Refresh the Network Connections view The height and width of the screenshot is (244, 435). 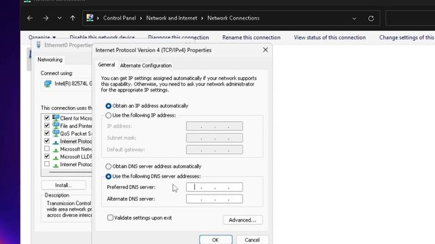pos(371,18)
